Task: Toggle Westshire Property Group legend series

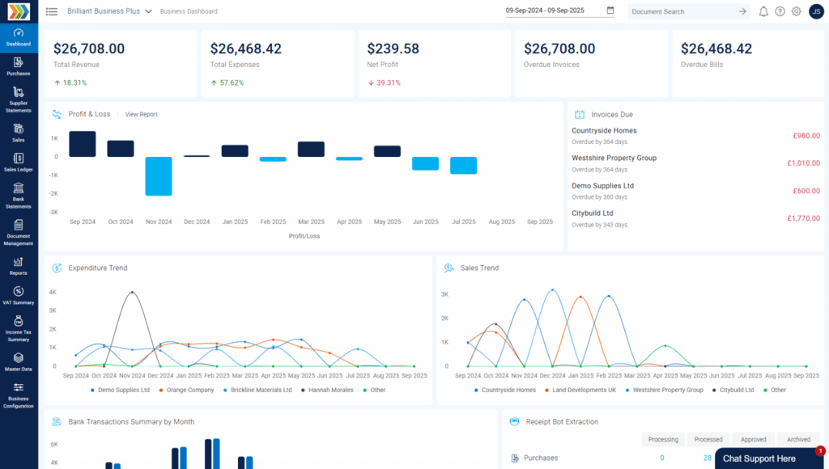Action: [x=664, y=390]
